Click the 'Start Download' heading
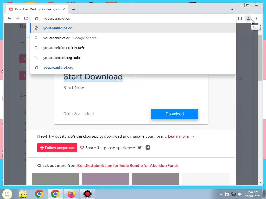Screen dimensions: 266x199 93,77
